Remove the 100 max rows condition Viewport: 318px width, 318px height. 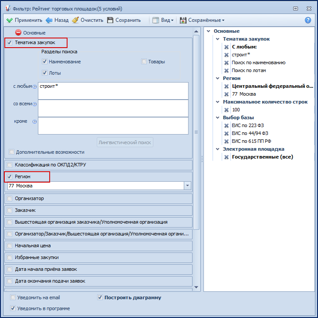coord(226,110)
